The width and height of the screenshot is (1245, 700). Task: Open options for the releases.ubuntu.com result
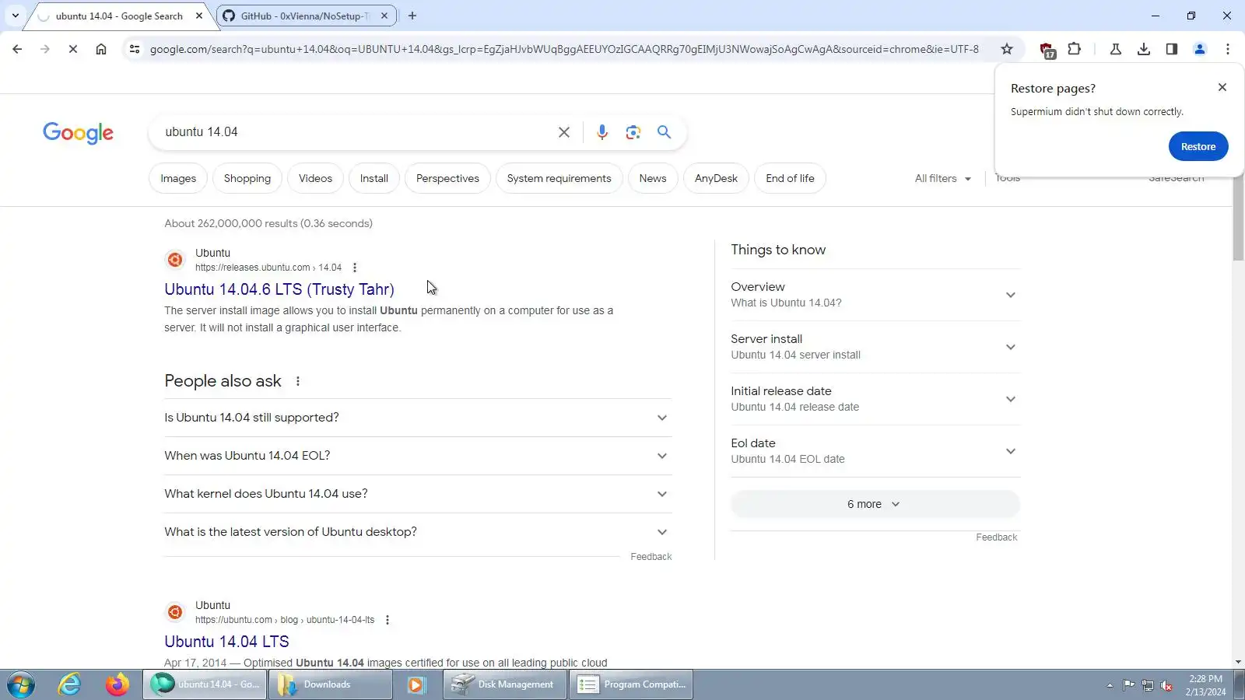pyautogui.click(x=355, y=268)
